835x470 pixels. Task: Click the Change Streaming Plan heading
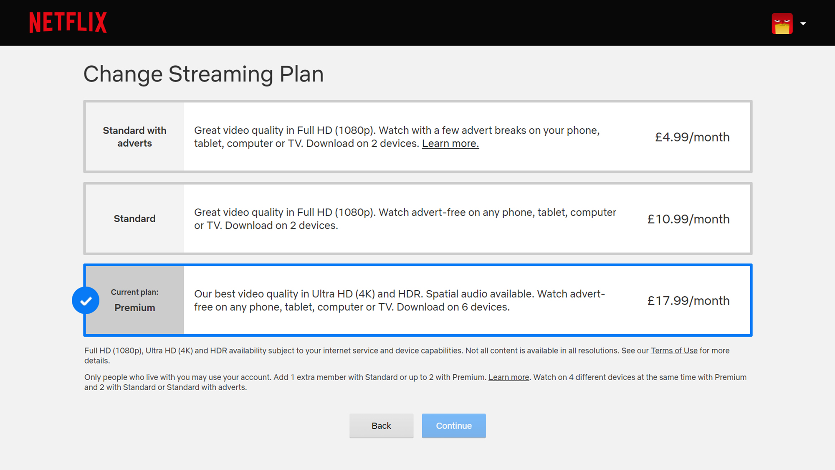(203, 74)
